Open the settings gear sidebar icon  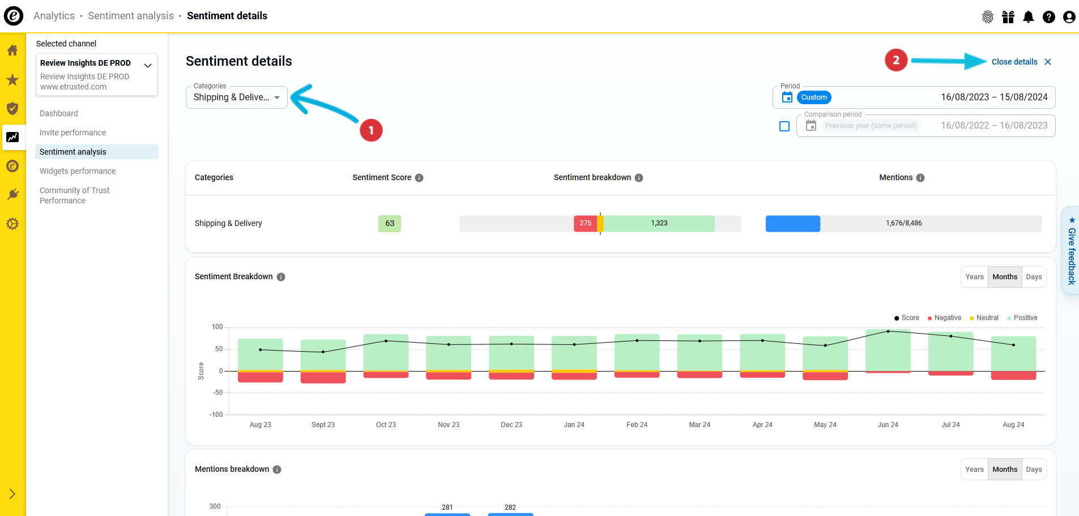point(12,224)
